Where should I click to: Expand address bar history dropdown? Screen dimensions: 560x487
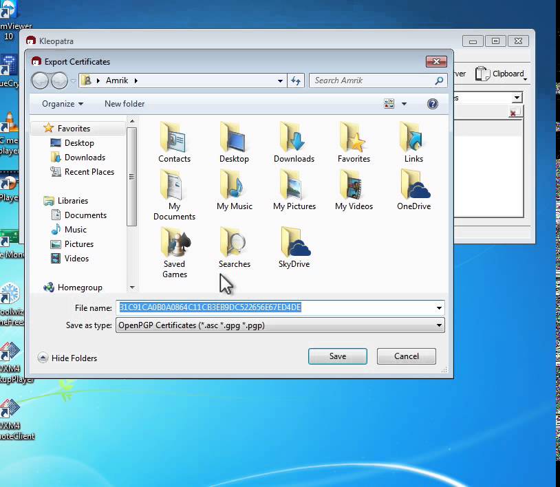(281, 80)
